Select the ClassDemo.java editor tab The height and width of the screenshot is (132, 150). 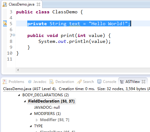click(21, 4)
